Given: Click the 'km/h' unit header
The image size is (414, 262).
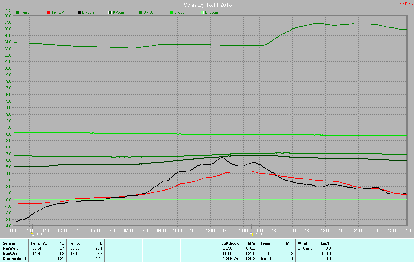Looking at the screenshot, I should (x=326, y=243).
